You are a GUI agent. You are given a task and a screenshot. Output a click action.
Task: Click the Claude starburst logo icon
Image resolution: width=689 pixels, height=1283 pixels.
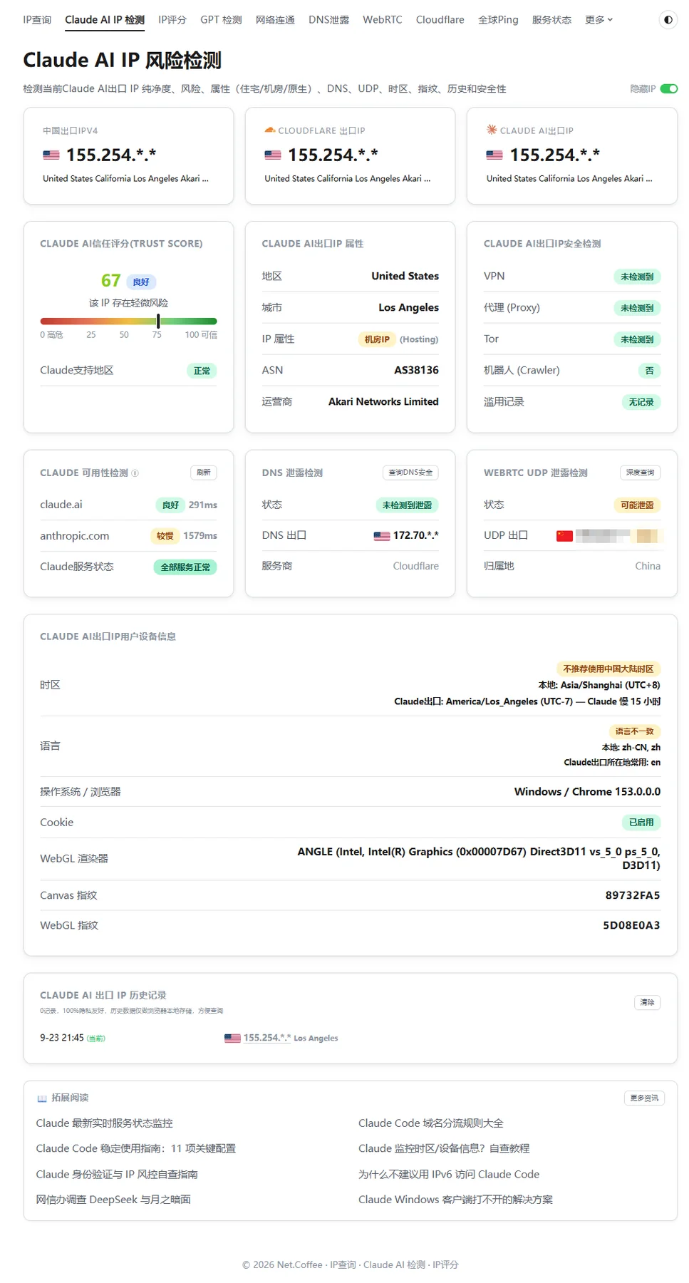pos(492,130)
